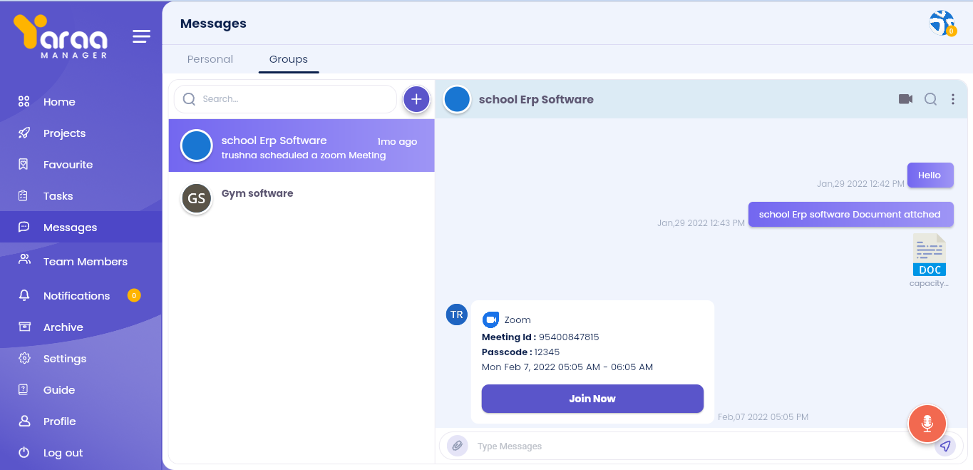Toggle the hamburger sidebar menu
Image resolution: width=973 pixels, height=470 pixels.
pos(141,36)
